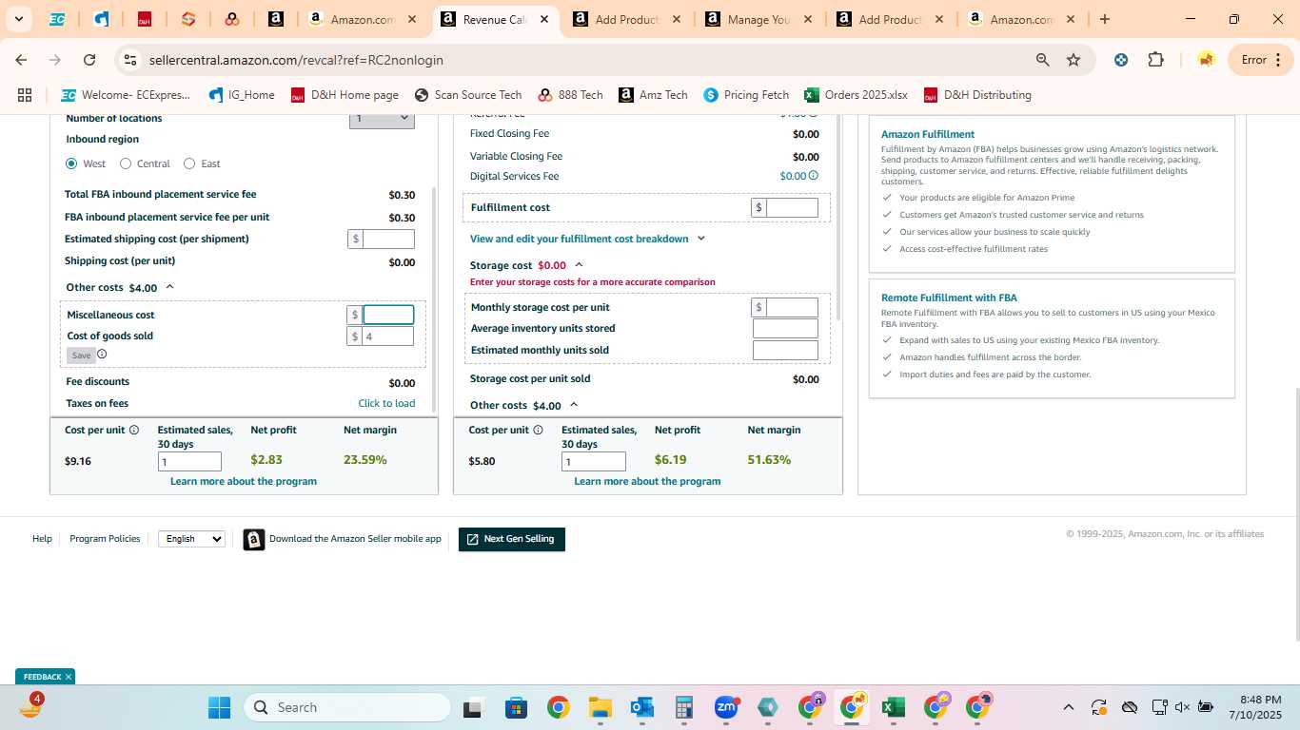This screenshot has width=1300, height=730.
Task: Open Zoom app from taskbar
Action: coord(726,707)
